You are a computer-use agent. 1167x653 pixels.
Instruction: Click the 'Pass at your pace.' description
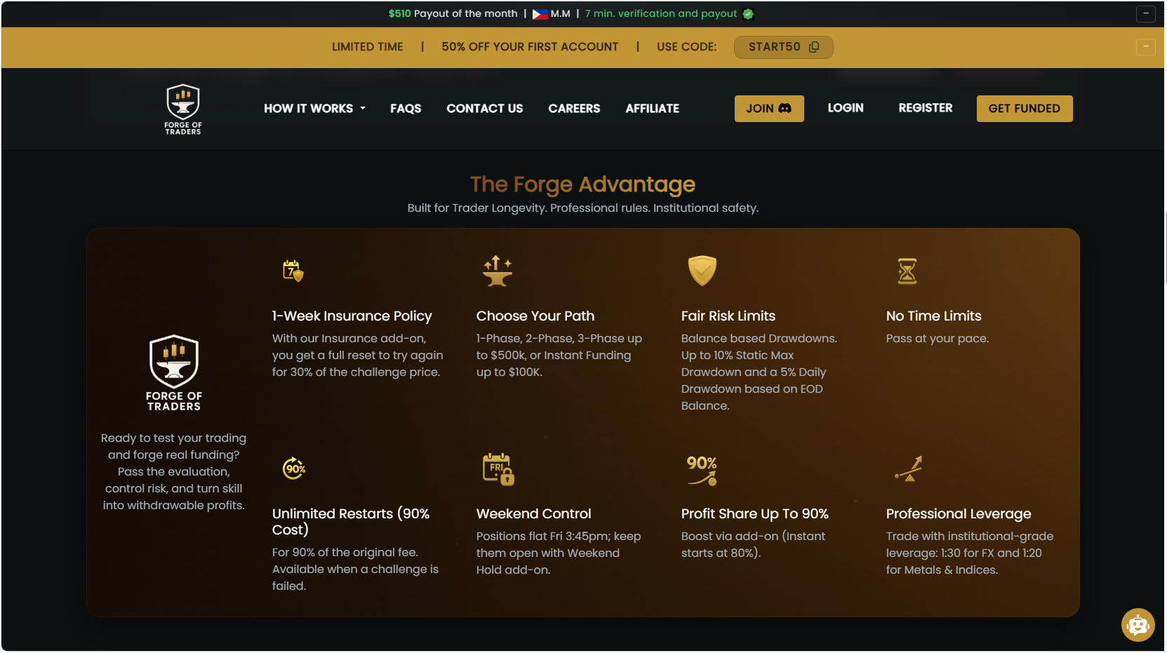coord(938,339)
